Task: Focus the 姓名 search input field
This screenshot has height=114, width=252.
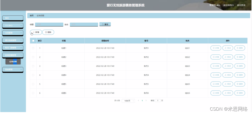Action: pyautogui.click(x=84, y=25)
